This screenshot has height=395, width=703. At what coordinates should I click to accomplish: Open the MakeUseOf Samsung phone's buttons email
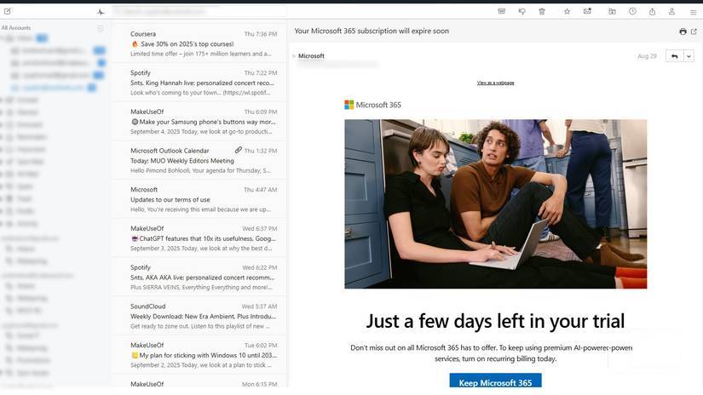(199, 122)
